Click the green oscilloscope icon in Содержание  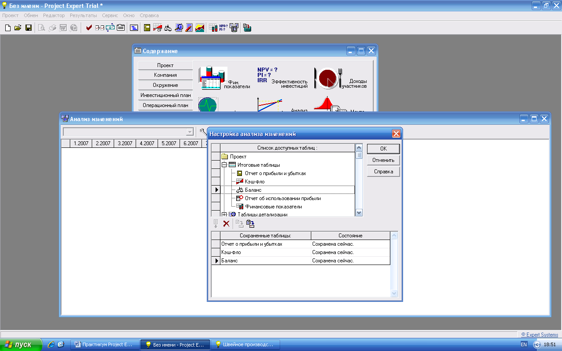(208, 104)
